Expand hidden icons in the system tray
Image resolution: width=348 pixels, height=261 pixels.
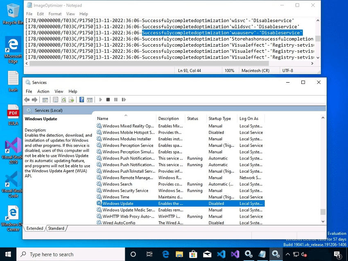[288, 254]
